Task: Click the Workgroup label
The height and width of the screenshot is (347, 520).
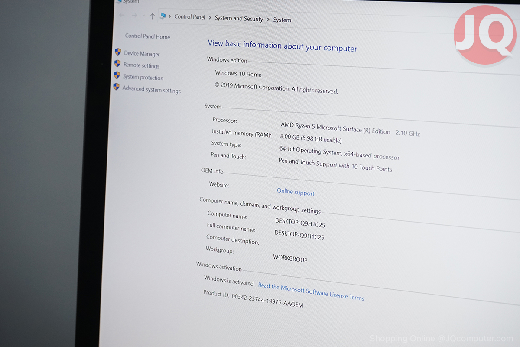Action: tap(219, 250)
